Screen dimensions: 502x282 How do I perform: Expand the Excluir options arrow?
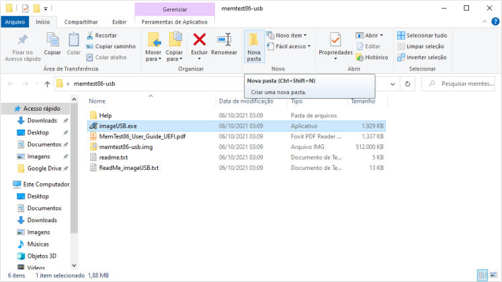point(199,58)
